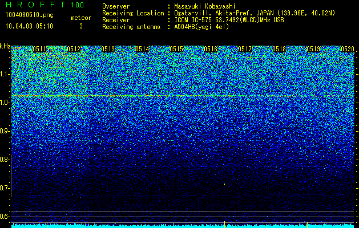Click the 0516 time label
This screenshot has width=359, height=228.
coord(211,49)
